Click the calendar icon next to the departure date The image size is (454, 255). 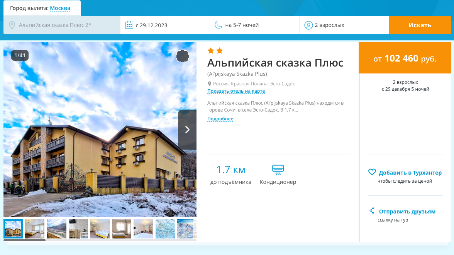[129, 25]
